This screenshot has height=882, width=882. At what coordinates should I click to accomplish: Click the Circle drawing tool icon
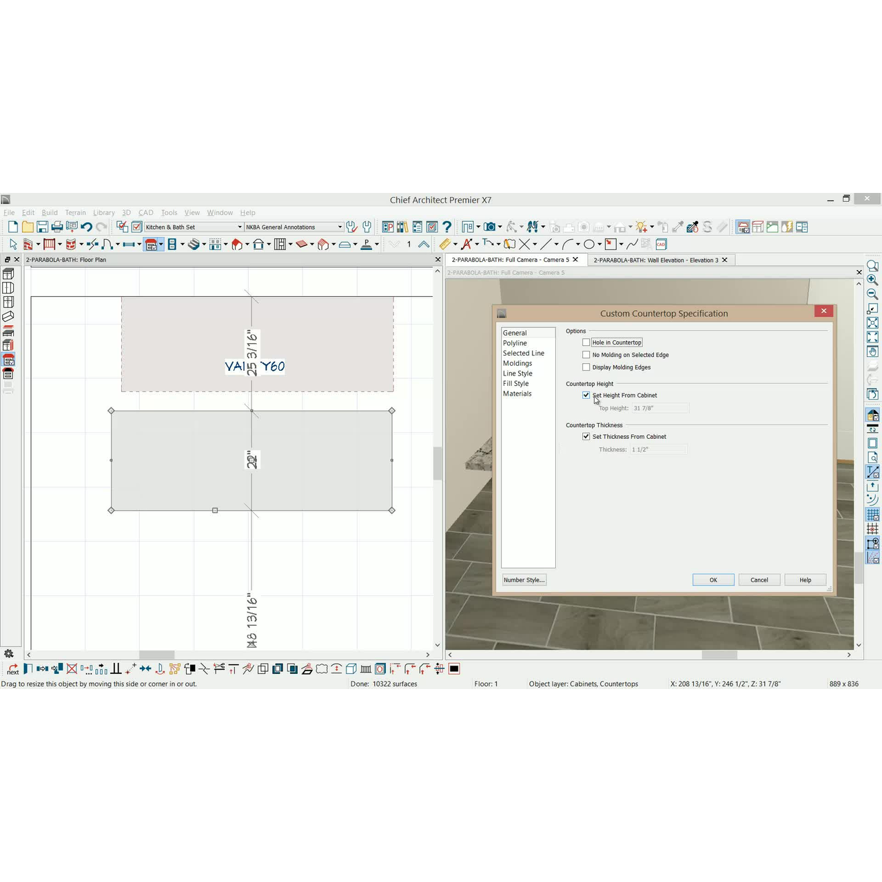589,244
